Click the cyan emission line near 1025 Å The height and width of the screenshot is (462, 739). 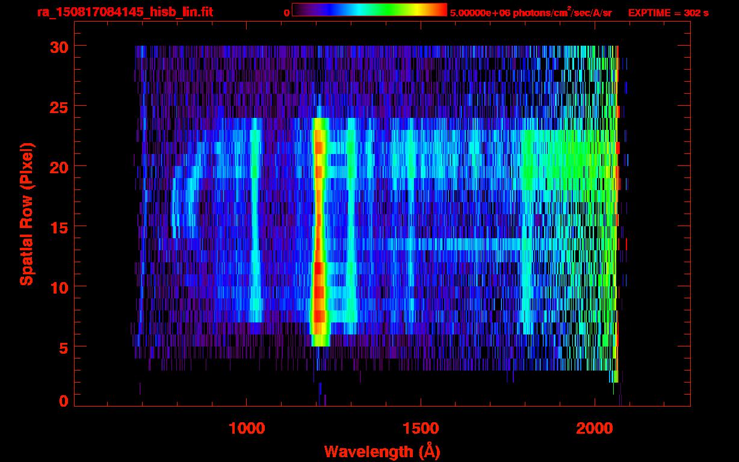[256, 220]
